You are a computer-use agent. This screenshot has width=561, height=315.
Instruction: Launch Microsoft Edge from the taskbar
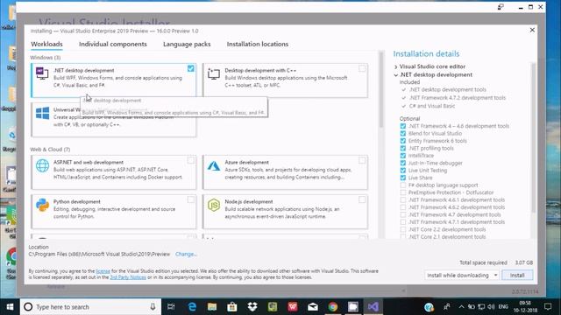192,307
